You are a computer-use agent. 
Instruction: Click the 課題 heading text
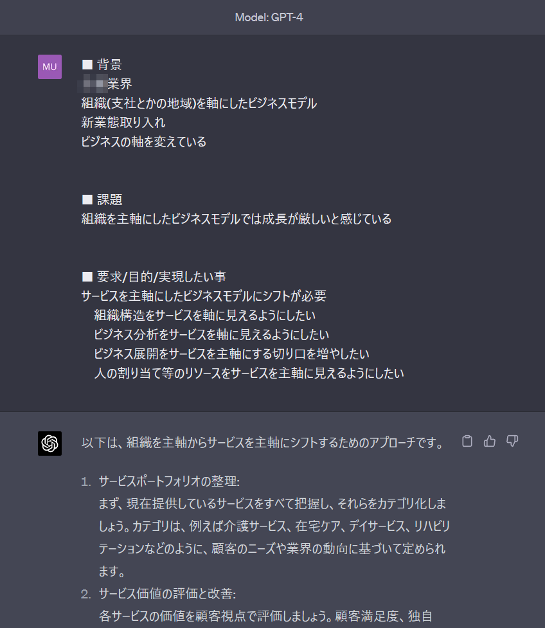(x=109, y=199)
